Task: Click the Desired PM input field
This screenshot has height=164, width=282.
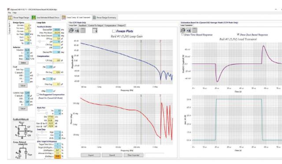Action: [56, 52]
